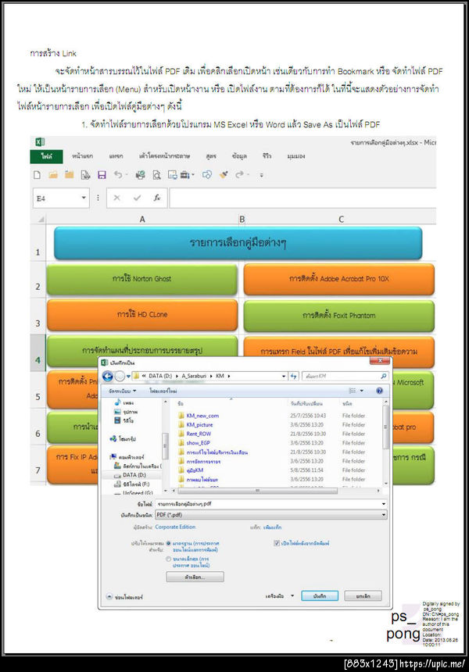Screen dimensions: 469x672
Task: Click the fx Insert Function icon
Action: coord(157,198)
